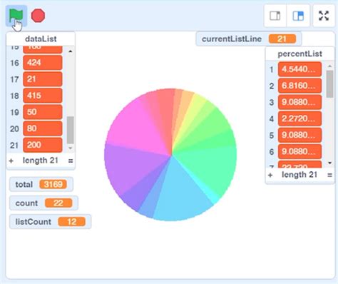
Task: Click percentList resize handle equals sign
Action: pyautogui.click(x=329, y=176)
